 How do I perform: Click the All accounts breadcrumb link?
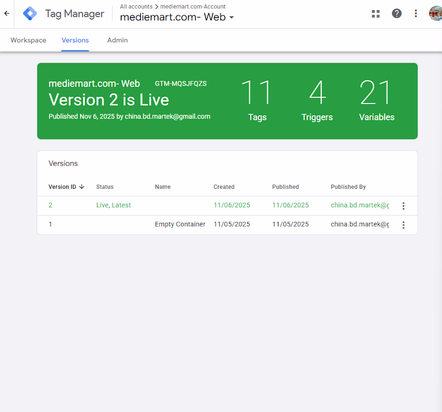[x=136, y=7]
